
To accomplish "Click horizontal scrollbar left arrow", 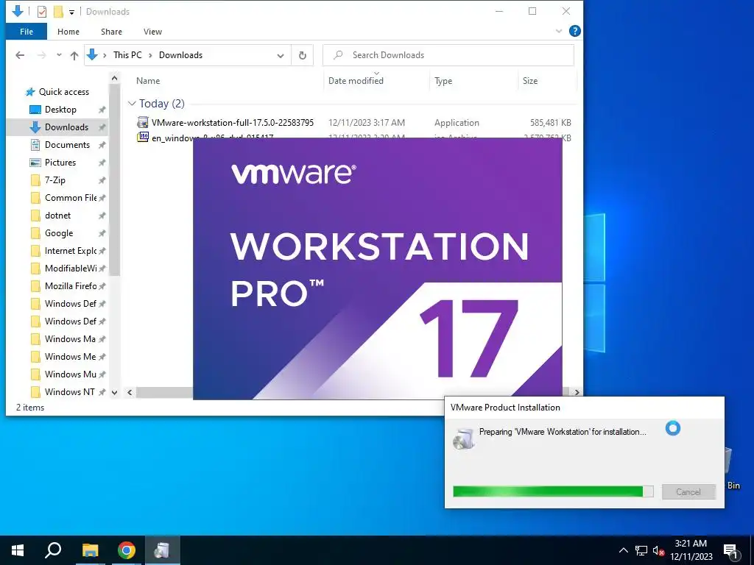I will click(x=130, y=393).
